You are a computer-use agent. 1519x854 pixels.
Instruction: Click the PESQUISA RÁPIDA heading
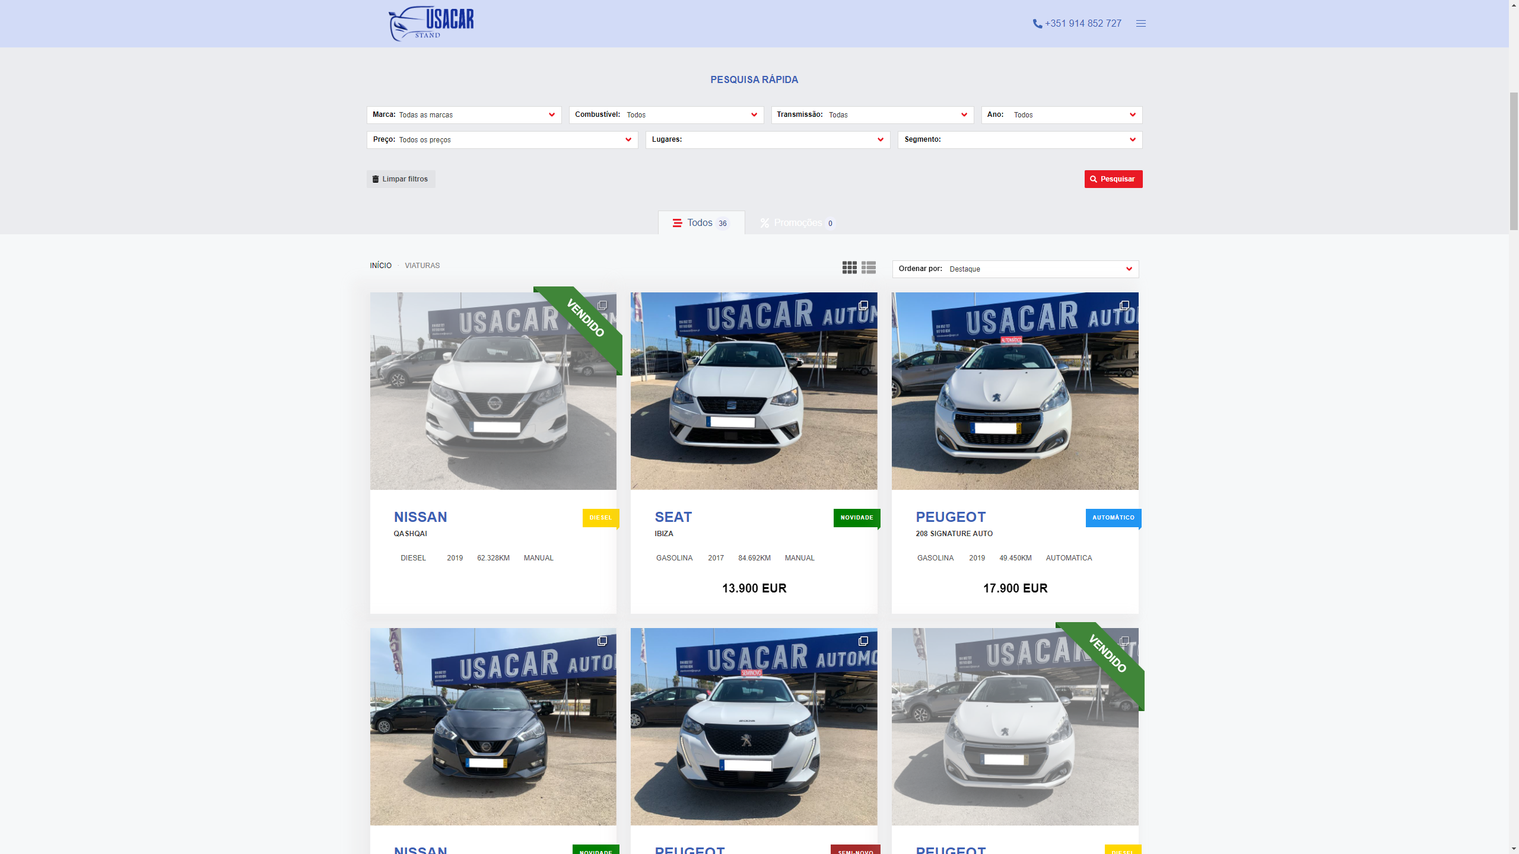click(x=754, y=79)
